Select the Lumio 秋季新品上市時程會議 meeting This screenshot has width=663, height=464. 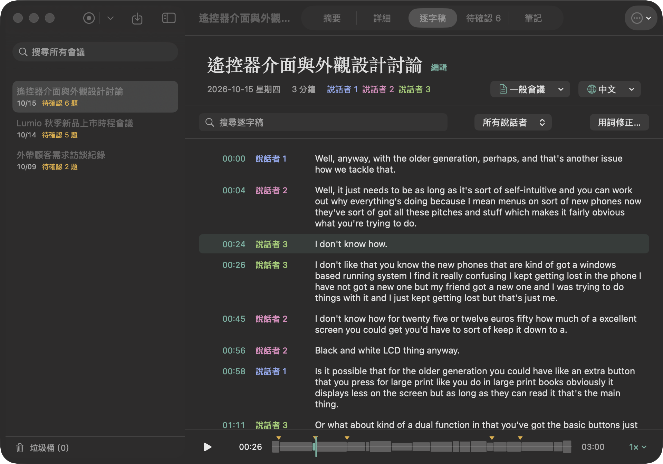coord(95,128)
